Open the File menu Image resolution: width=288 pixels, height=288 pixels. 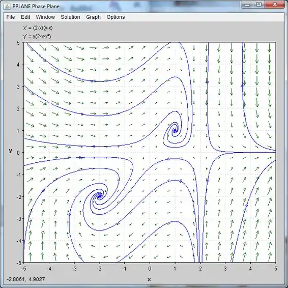coord(11,17)
